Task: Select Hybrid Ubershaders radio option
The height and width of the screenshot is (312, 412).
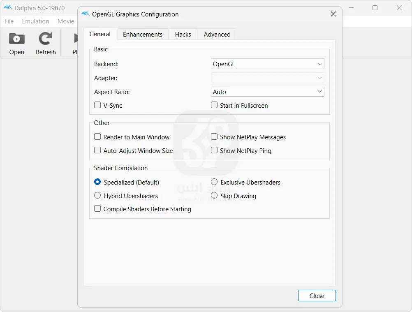Action: [x=97, y=196]
